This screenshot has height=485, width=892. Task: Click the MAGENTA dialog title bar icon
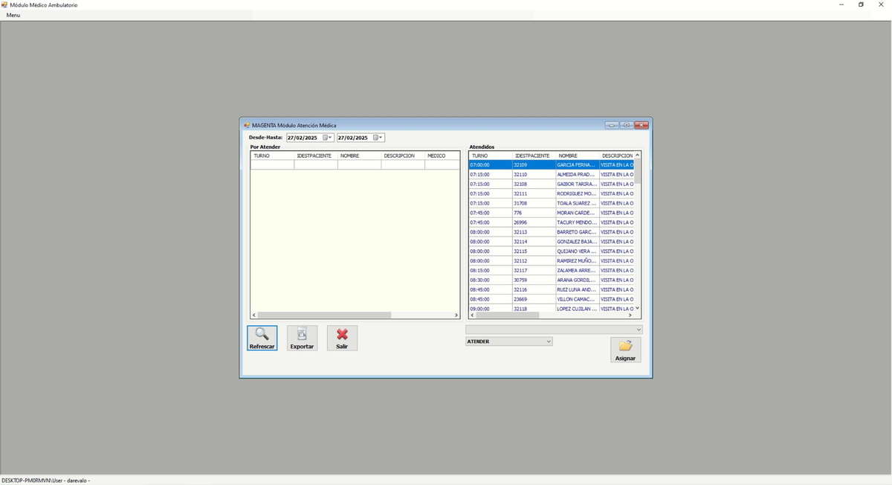point(247,125)
